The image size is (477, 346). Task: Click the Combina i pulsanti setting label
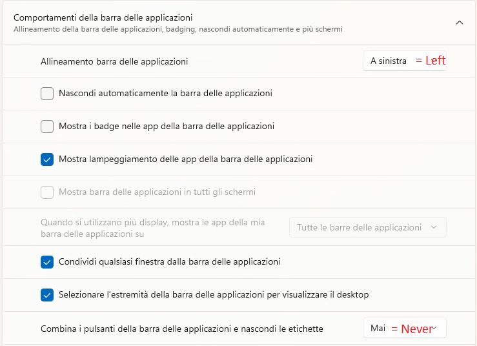[181, 329]
